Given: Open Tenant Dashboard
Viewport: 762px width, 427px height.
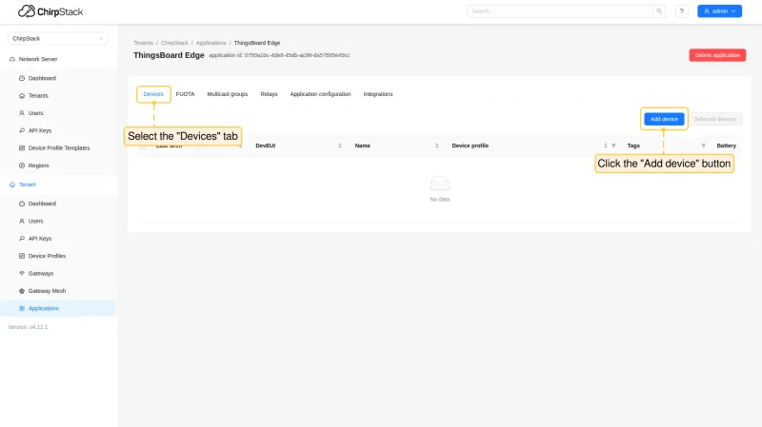Looking at the screenshot, I should pos(42,204).
